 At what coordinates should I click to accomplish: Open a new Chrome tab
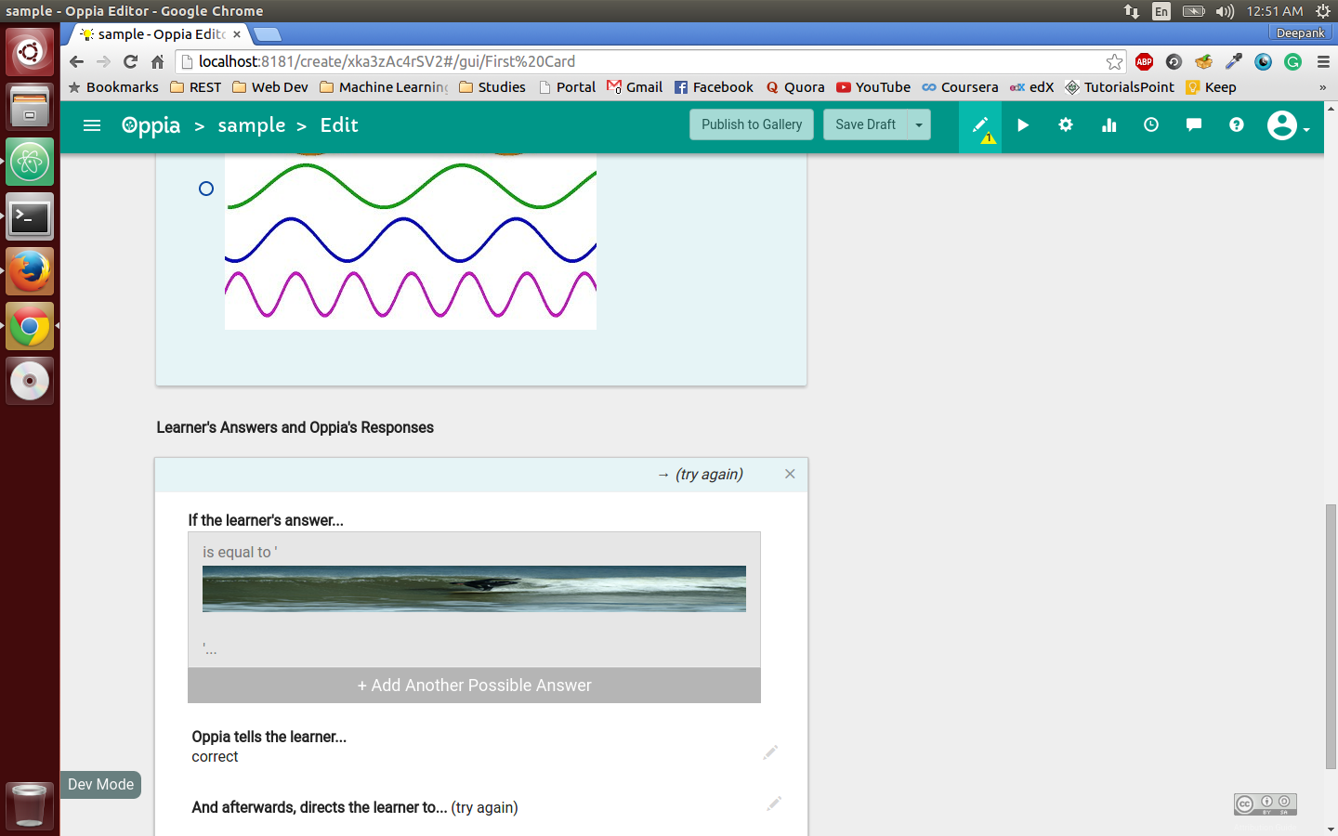[268, 34]
